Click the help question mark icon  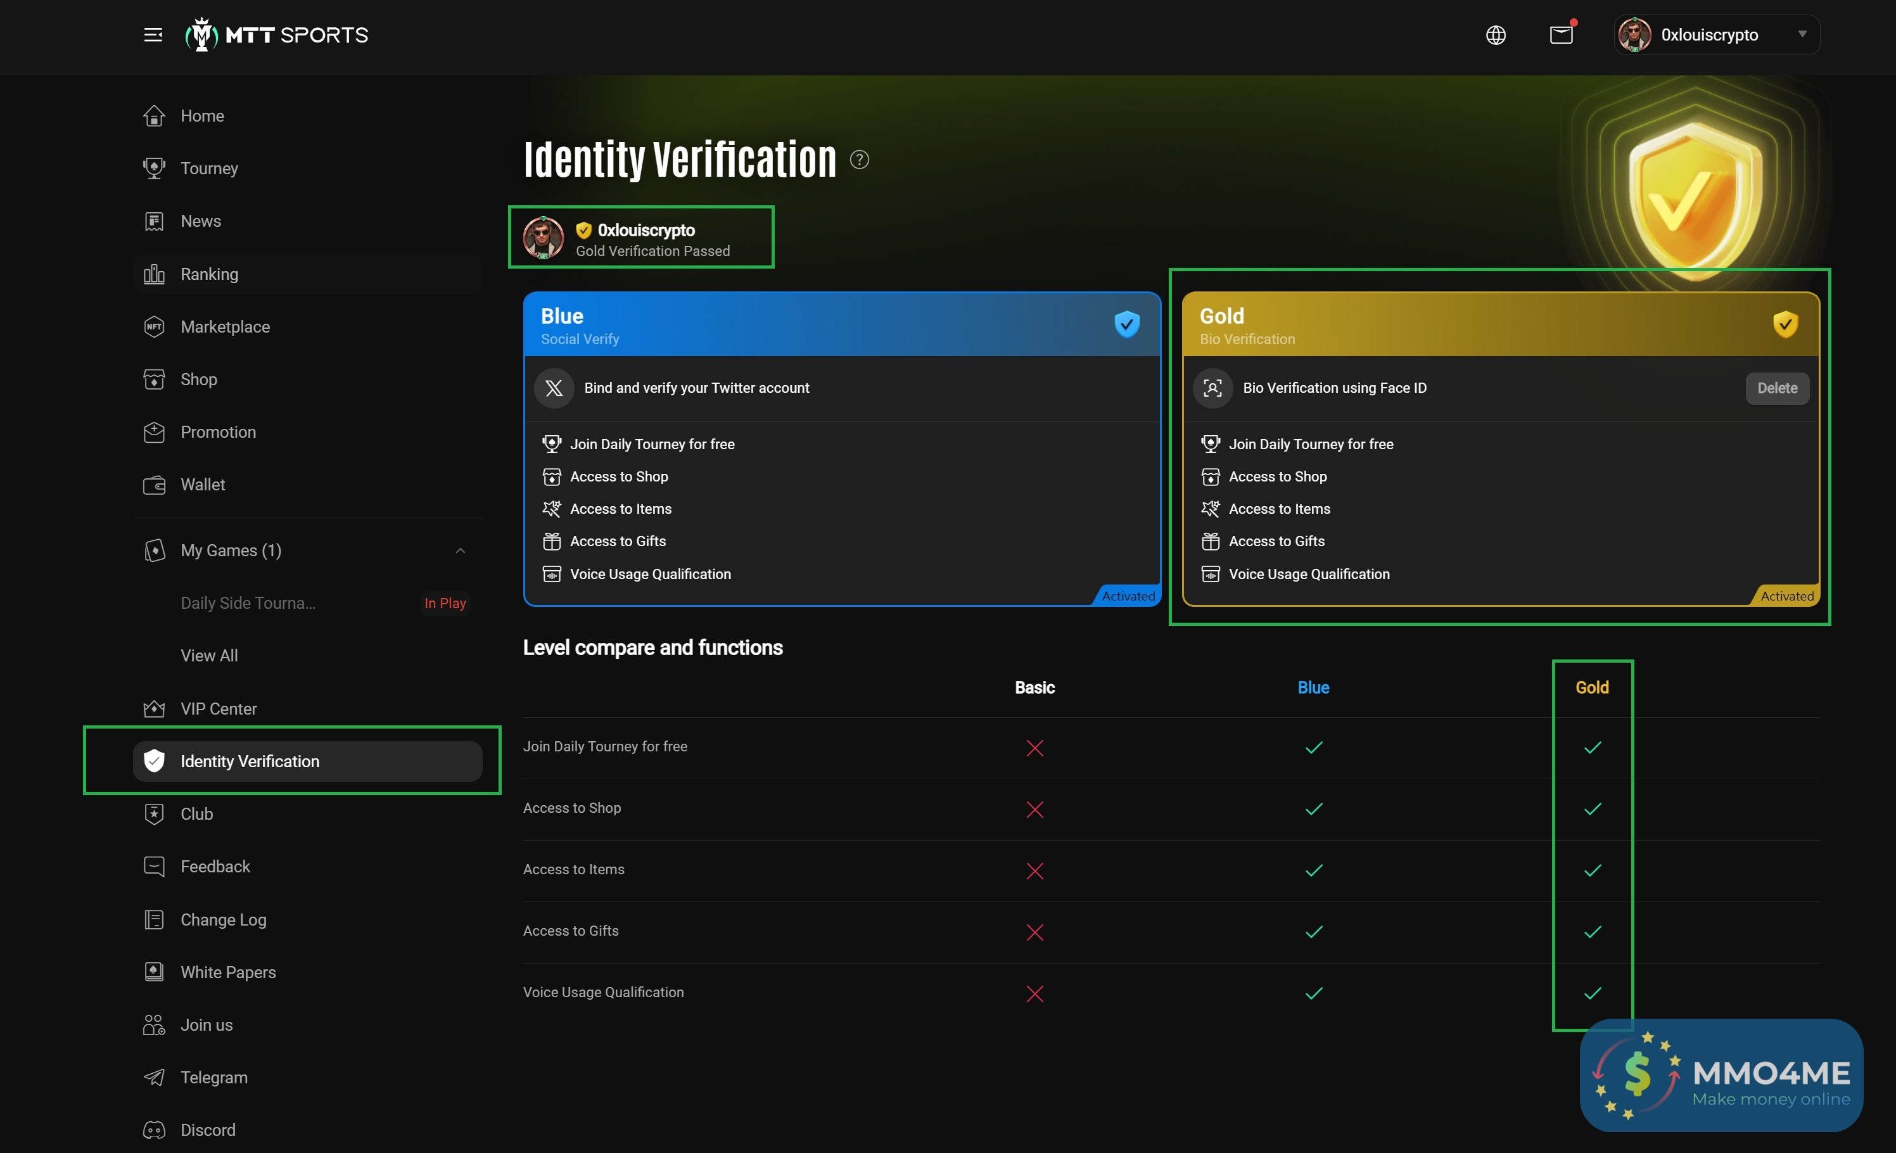click(x=859, y=159)
